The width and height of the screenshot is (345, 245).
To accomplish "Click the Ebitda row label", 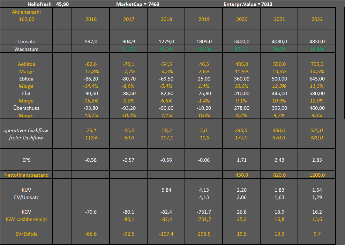I will point(27,79).
